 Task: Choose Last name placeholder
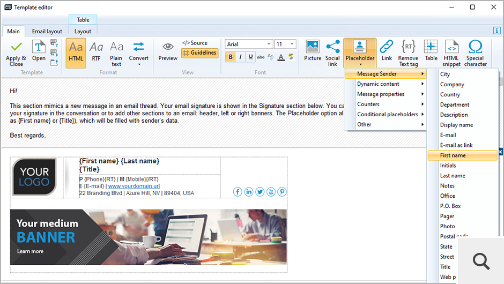click(463, 176)
